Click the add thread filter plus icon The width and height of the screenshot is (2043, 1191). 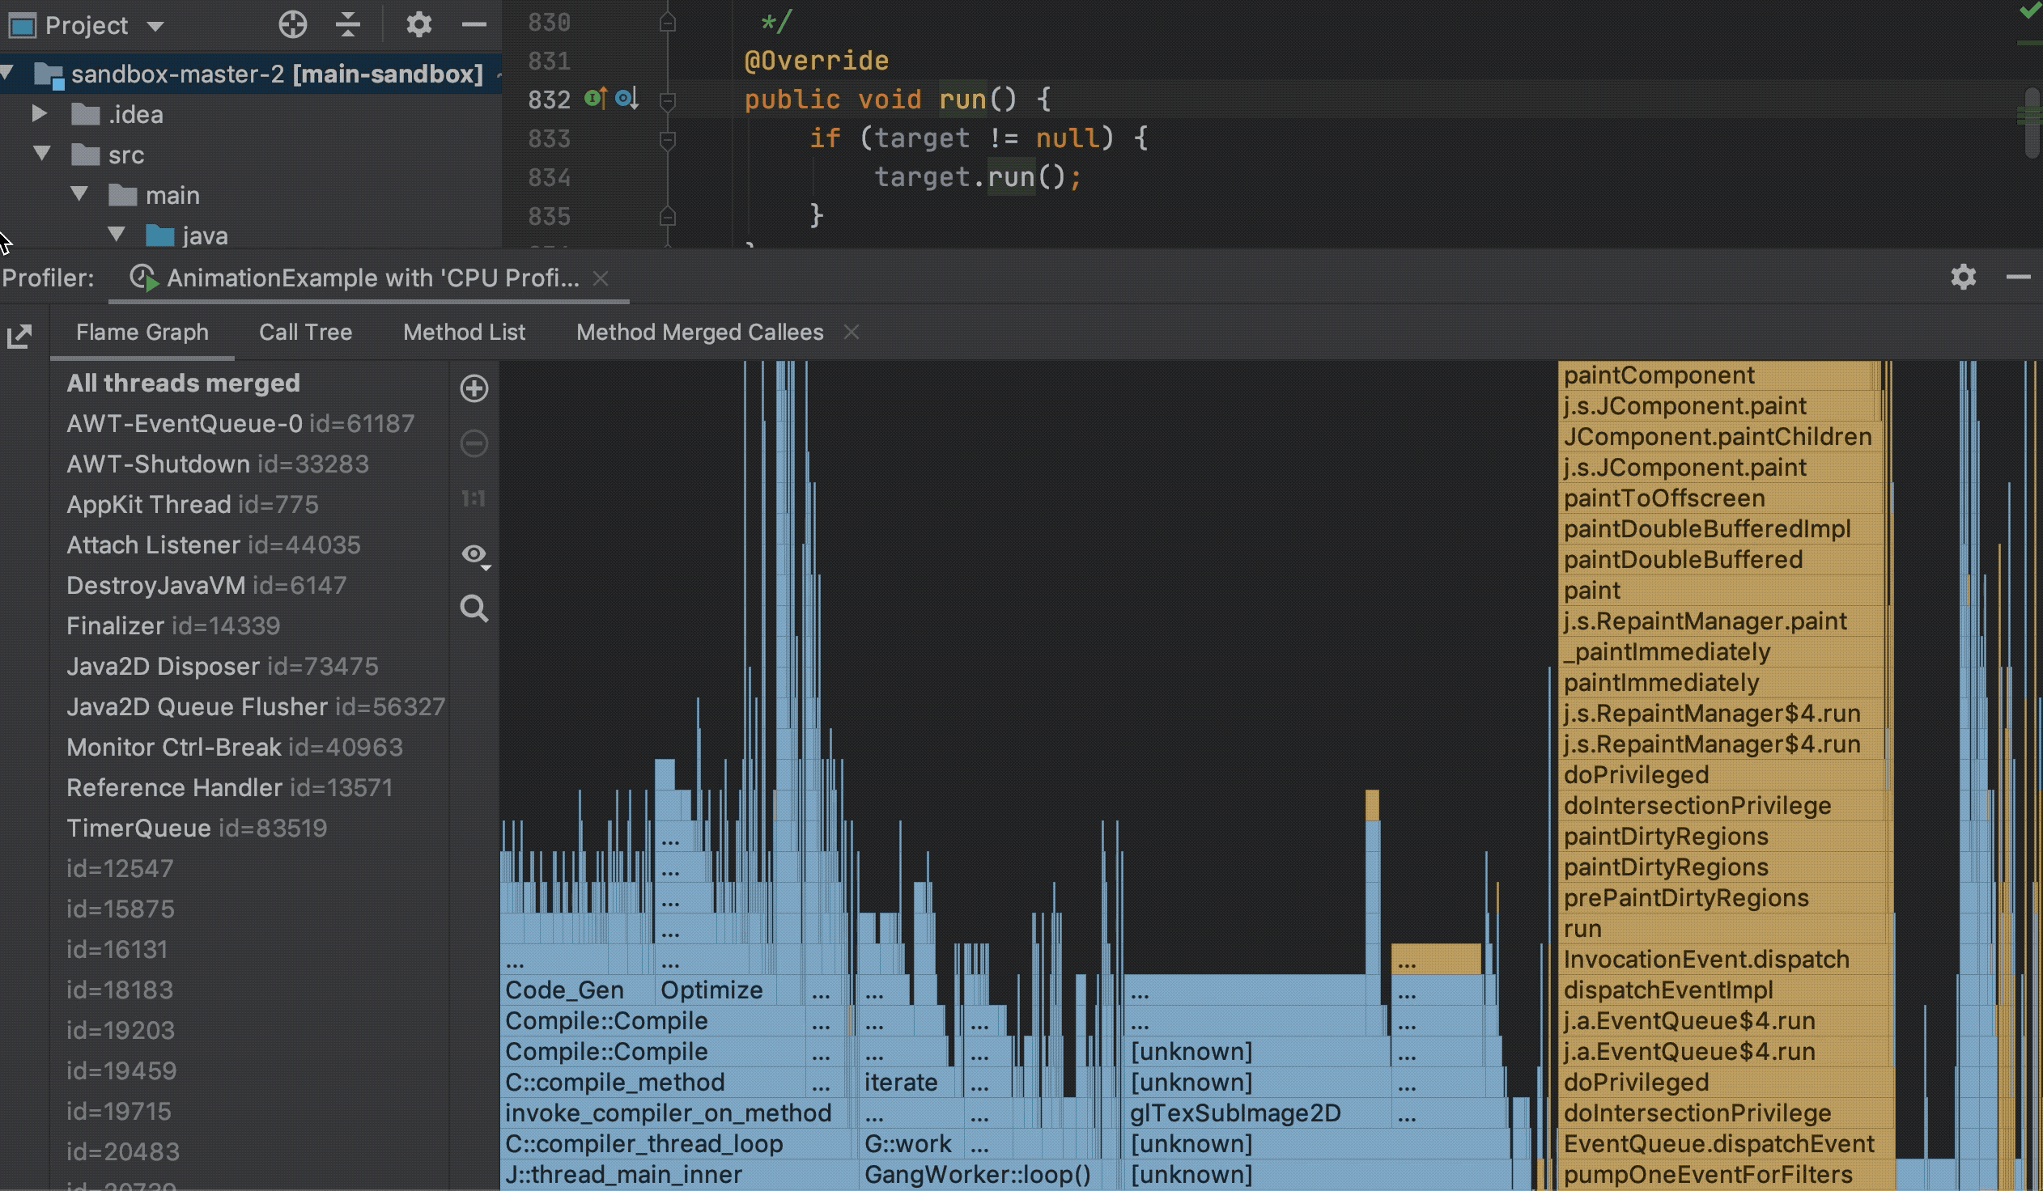pyautogui.click(x=475, y=388)
